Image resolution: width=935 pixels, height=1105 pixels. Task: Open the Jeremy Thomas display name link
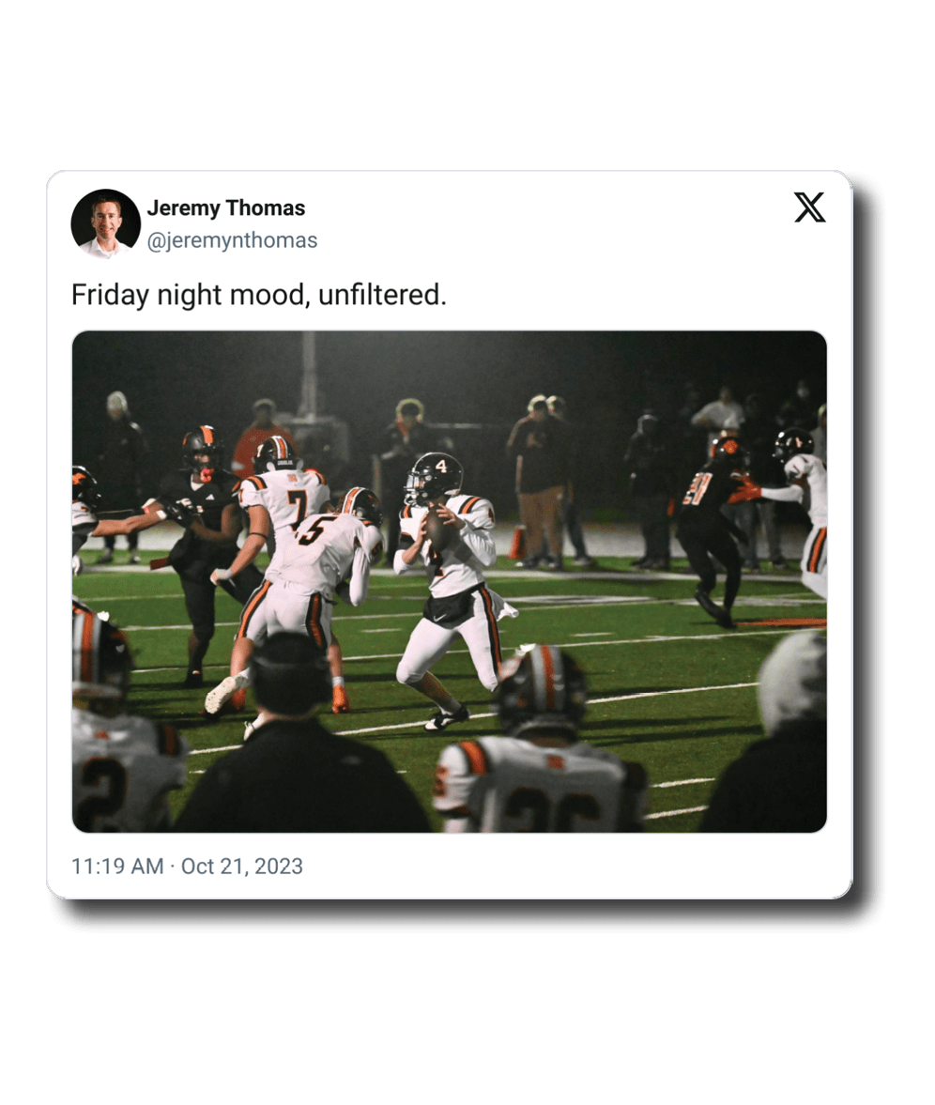(226, 207)
